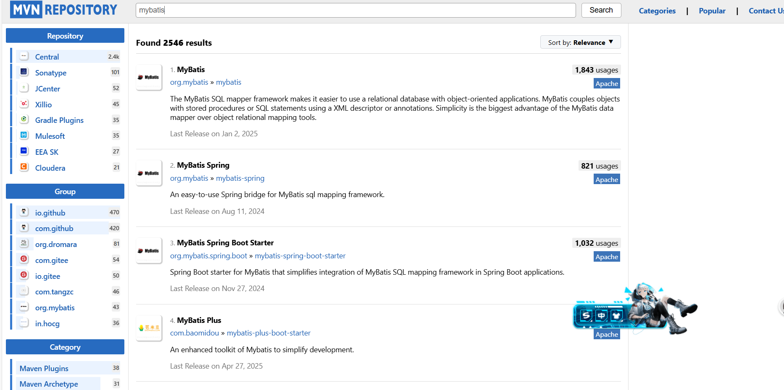
Task: Select the Repository section header
Action: tap(65, 36)
